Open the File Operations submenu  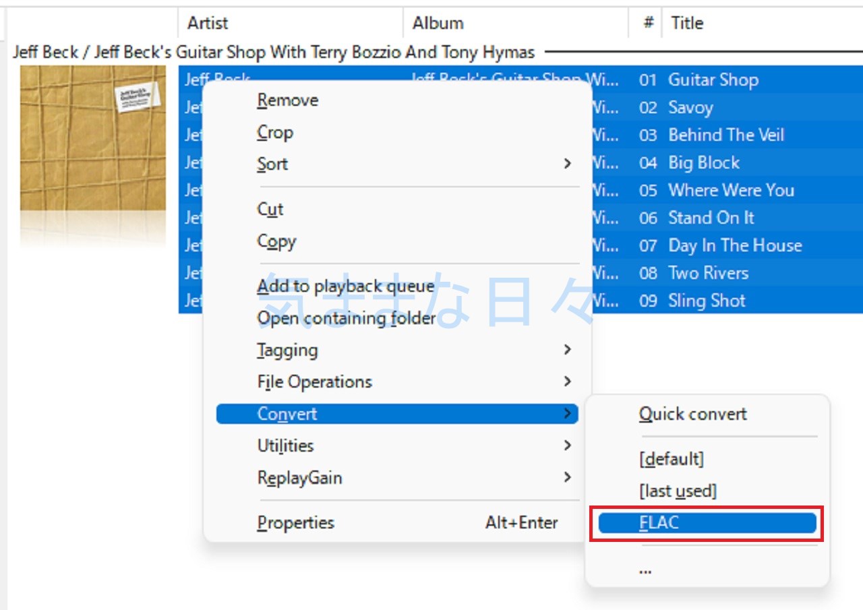click(x=397, y=382)
